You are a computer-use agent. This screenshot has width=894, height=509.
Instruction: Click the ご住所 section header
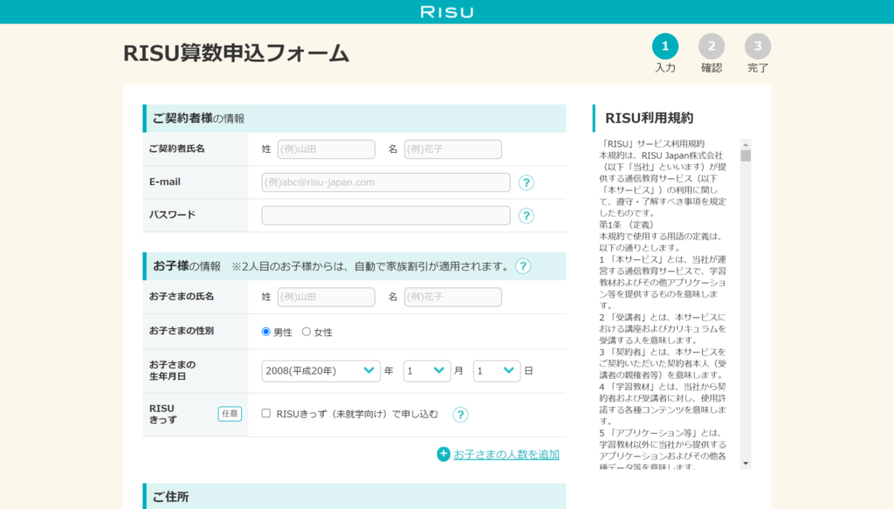click(x=354, y=497)
